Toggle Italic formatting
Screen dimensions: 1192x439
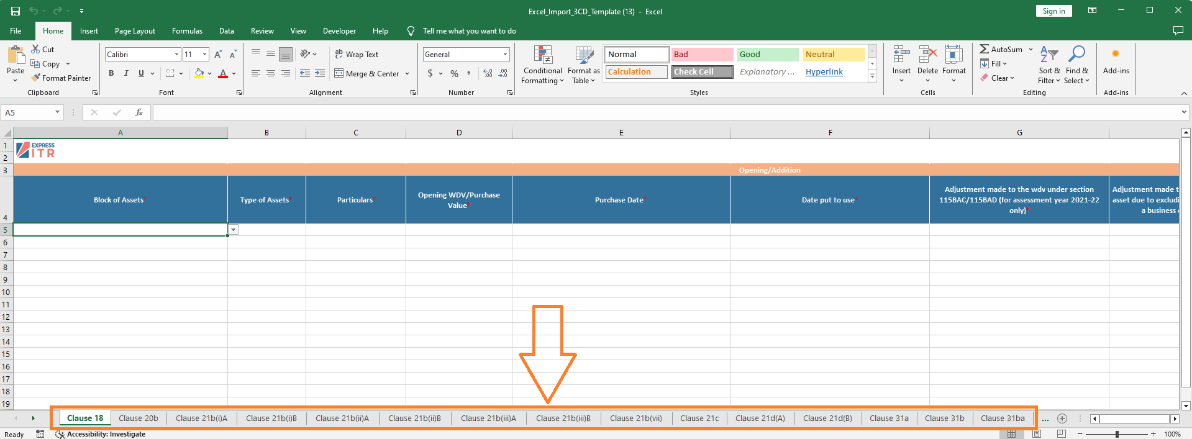point(126,73)
